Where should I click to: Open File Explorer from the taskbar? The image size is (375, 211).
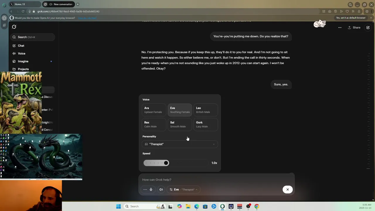click(x=188, y=206)
